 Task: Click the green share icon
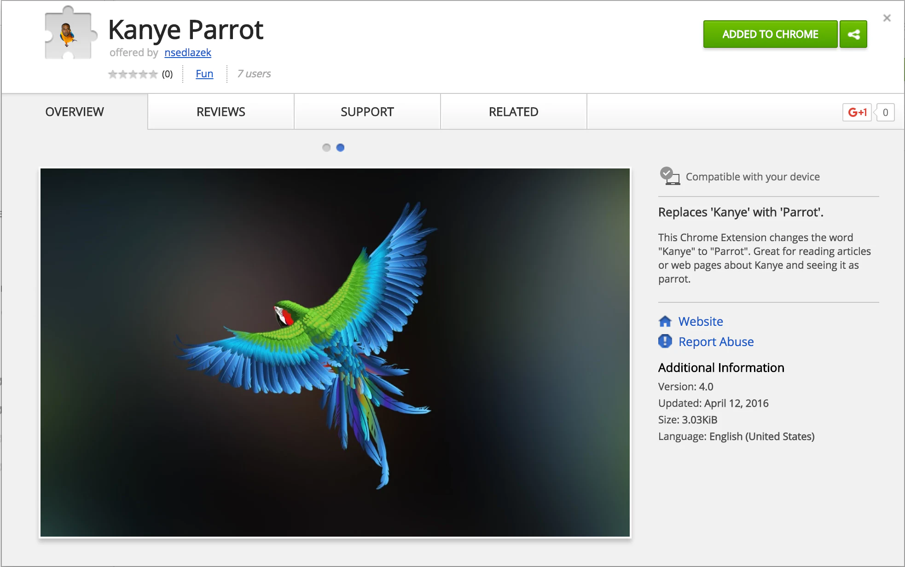[x=854, y=34]
